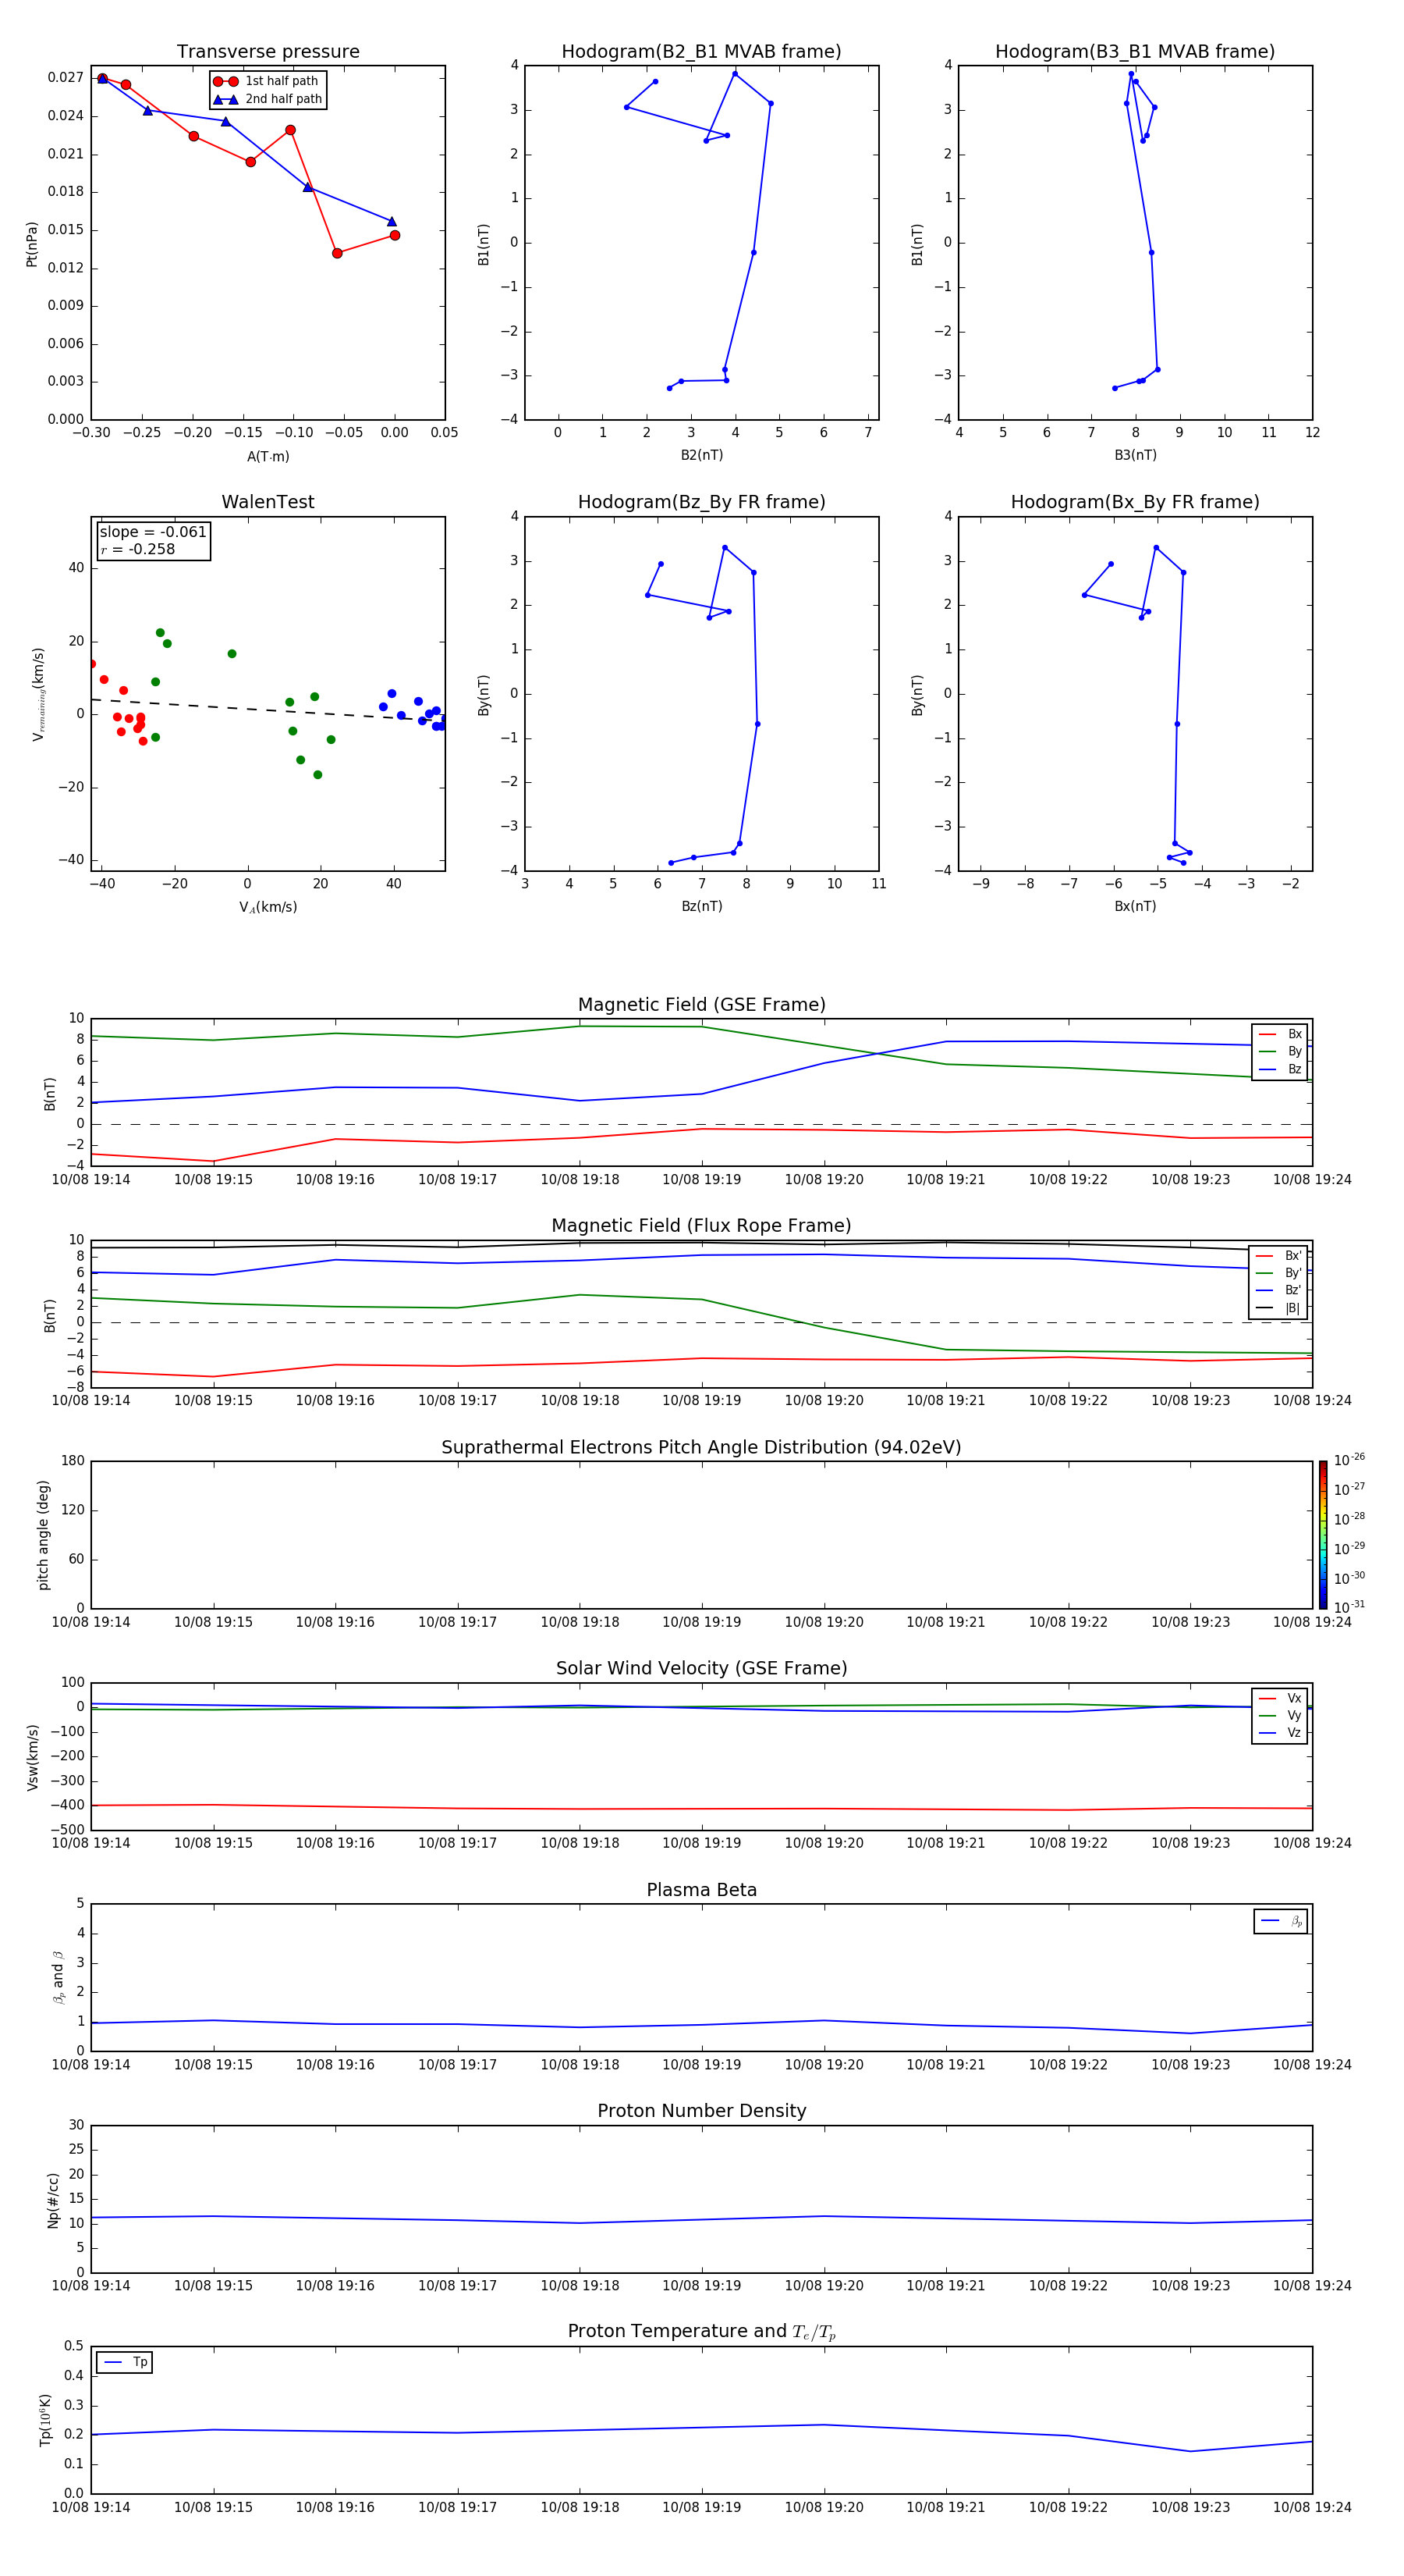Click the "Hodogram(B2_B1 MVAB frame)" title
The image size is (1404, 2576).
click(x=701, y=51)
